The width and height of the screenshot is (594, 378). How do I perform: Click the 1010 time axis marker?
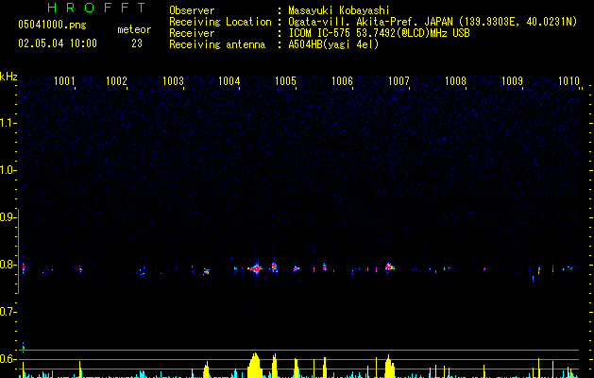(x=569, y=81)
